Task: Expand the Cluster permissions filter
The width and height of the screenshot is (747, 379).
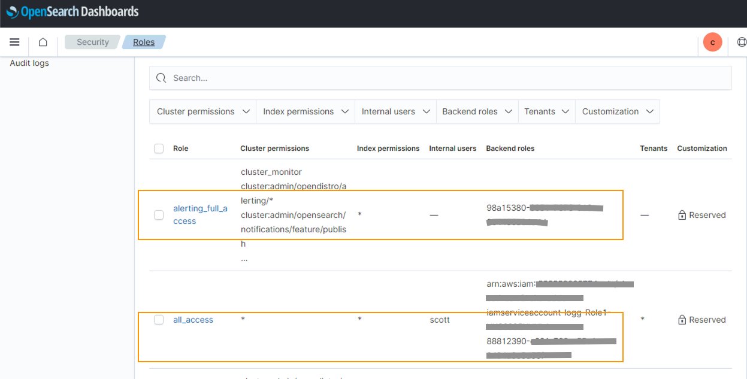Action: (202, 111)
